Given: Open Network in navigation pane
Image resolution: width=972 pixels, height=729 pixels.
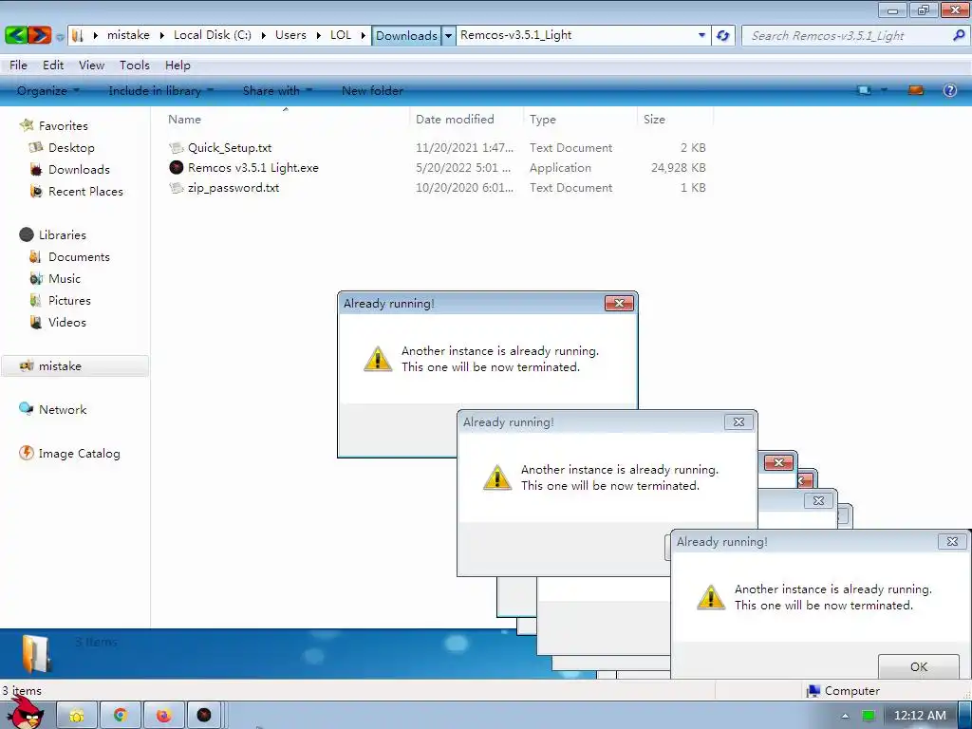Looking at the screenshot, I should point(63,410).
